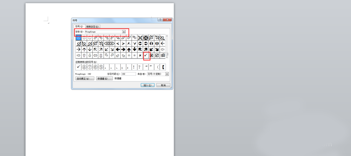Click the help question mark button in the dialog title bar

pyautogui.click(x=160, y=20)
